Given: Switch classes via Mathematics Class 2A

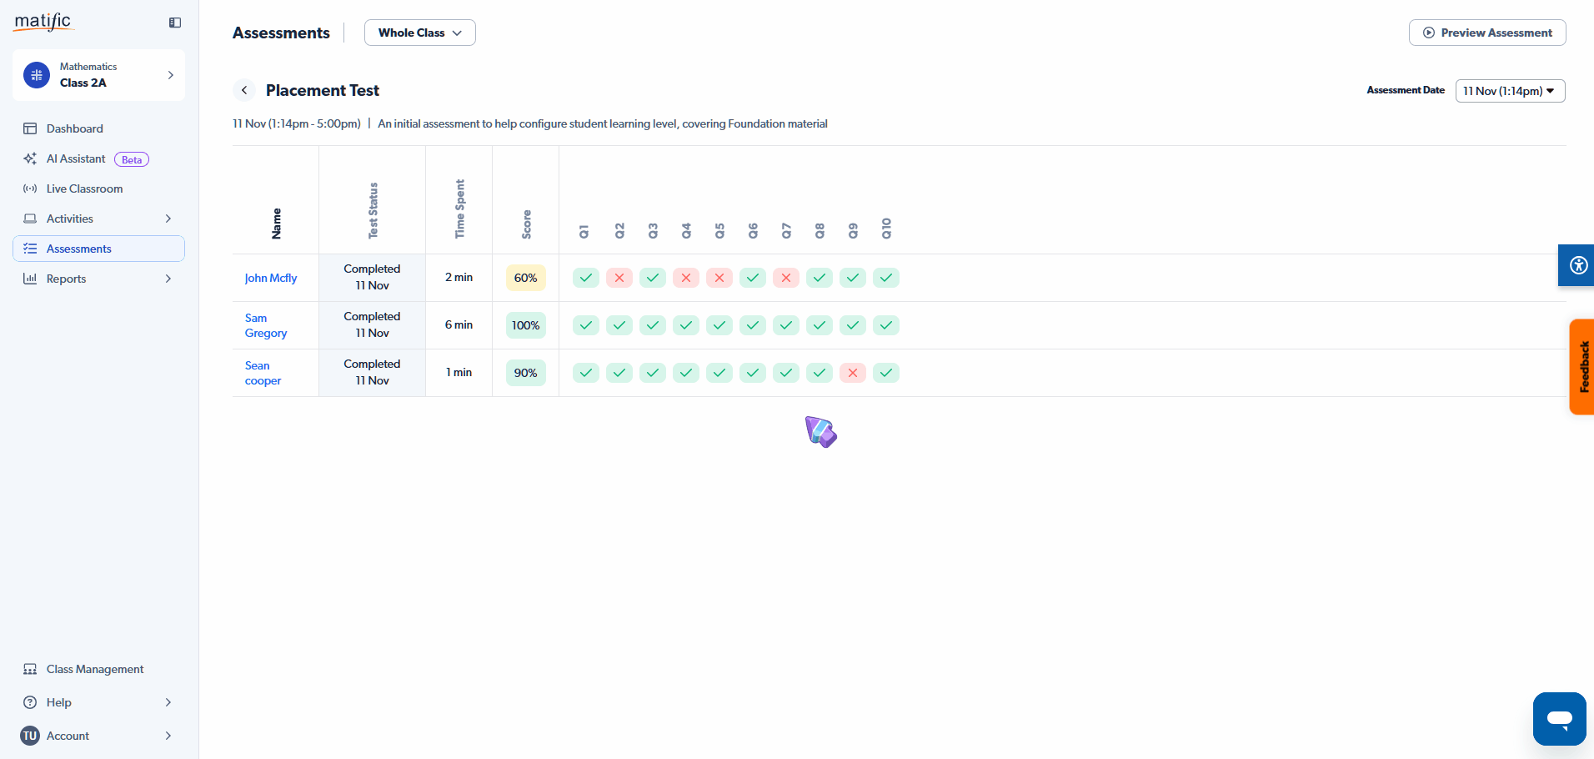Looking at the screenshot, I should 98,75.
